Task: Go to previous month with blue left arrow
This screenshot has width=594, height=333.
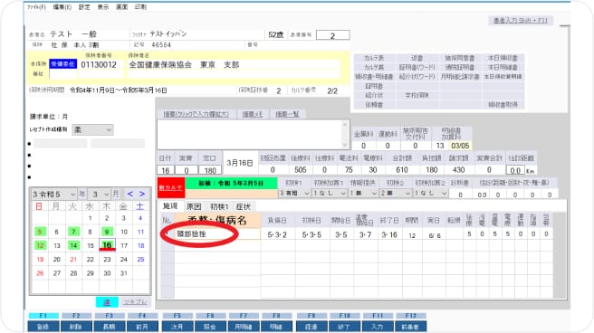Action: [x=130, y=195]
